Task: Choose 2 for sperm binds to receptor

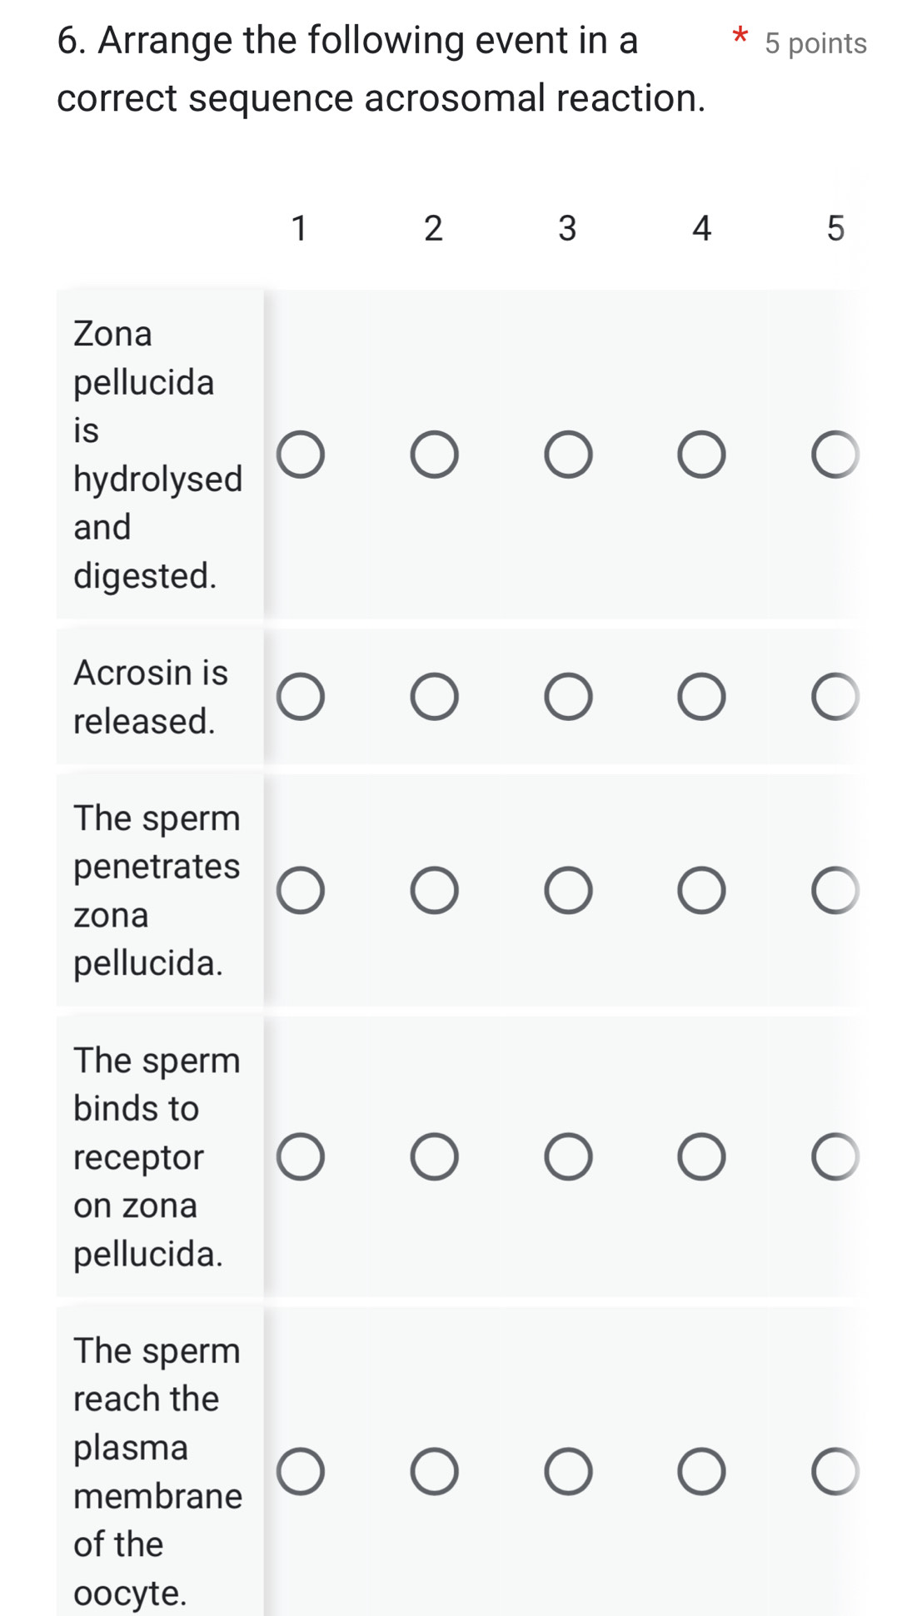Action: (x=434, y=1156)
